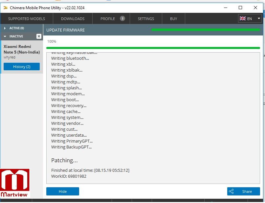Click the Chimera app icon in title bar

pos(5,8)
